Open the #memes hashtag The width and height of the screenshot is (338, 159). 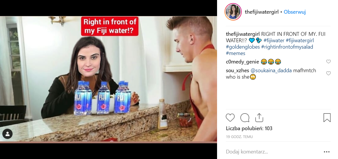[x=236, y=53]
